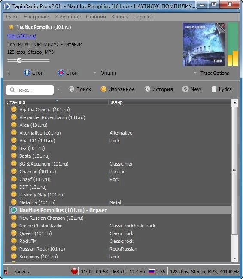Click the star icon for Scorpions
The image size is (243, 279).
tap(14, 256)
